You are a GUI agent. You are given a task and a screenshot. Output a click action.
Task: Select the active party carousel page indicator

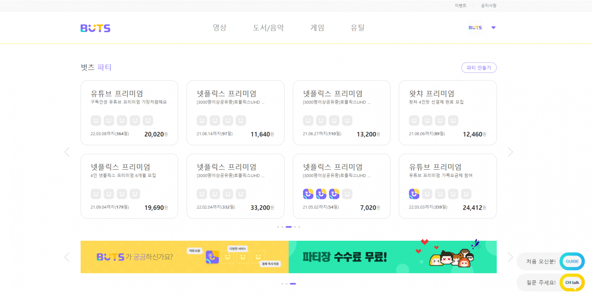click(289, 227)
